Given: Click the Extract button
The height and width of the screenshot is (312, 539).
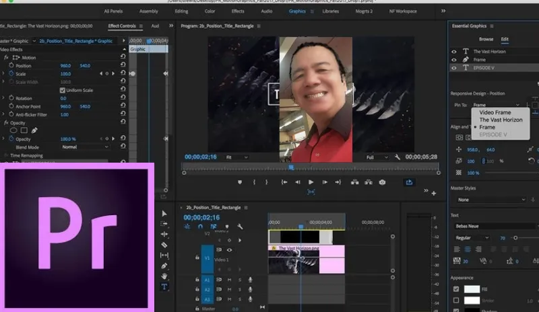Looking at the screenshot, I should (x=369, y=182).
